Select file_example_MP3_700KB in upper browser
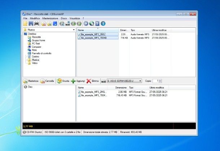Viewport: 220px width, 151px height. click(x=98, y=38)
